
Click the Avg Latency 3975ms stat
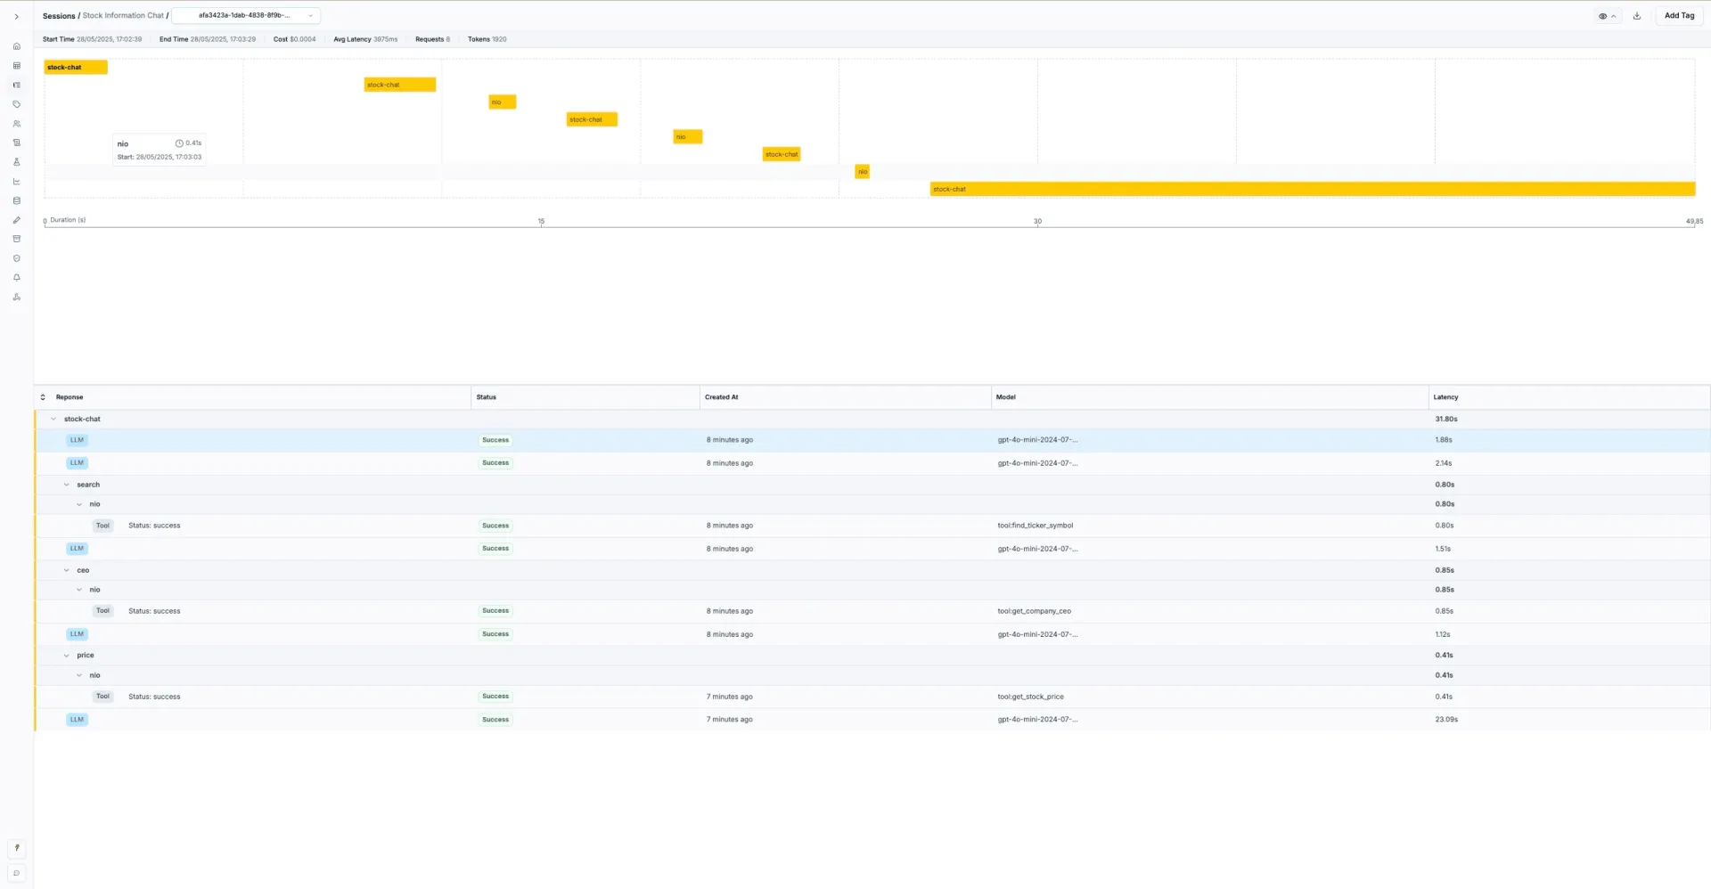pos(365,39)
